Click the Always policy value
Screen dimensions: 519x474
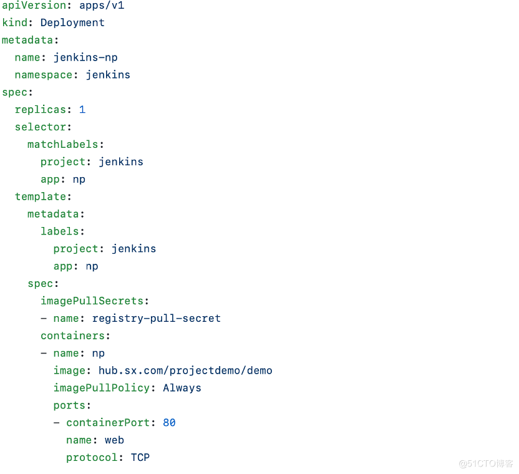[x=182, y=388]
